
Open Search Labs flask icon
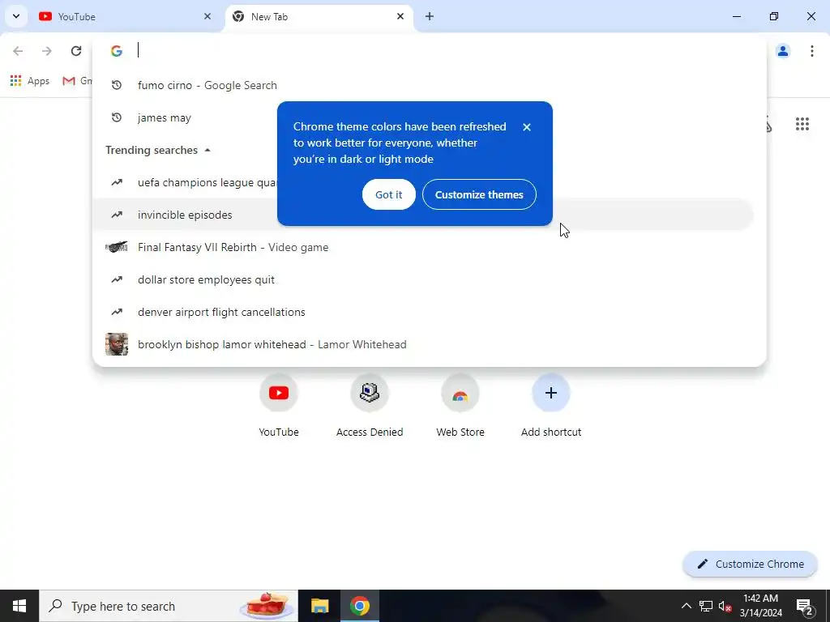[x=768, y=124]
